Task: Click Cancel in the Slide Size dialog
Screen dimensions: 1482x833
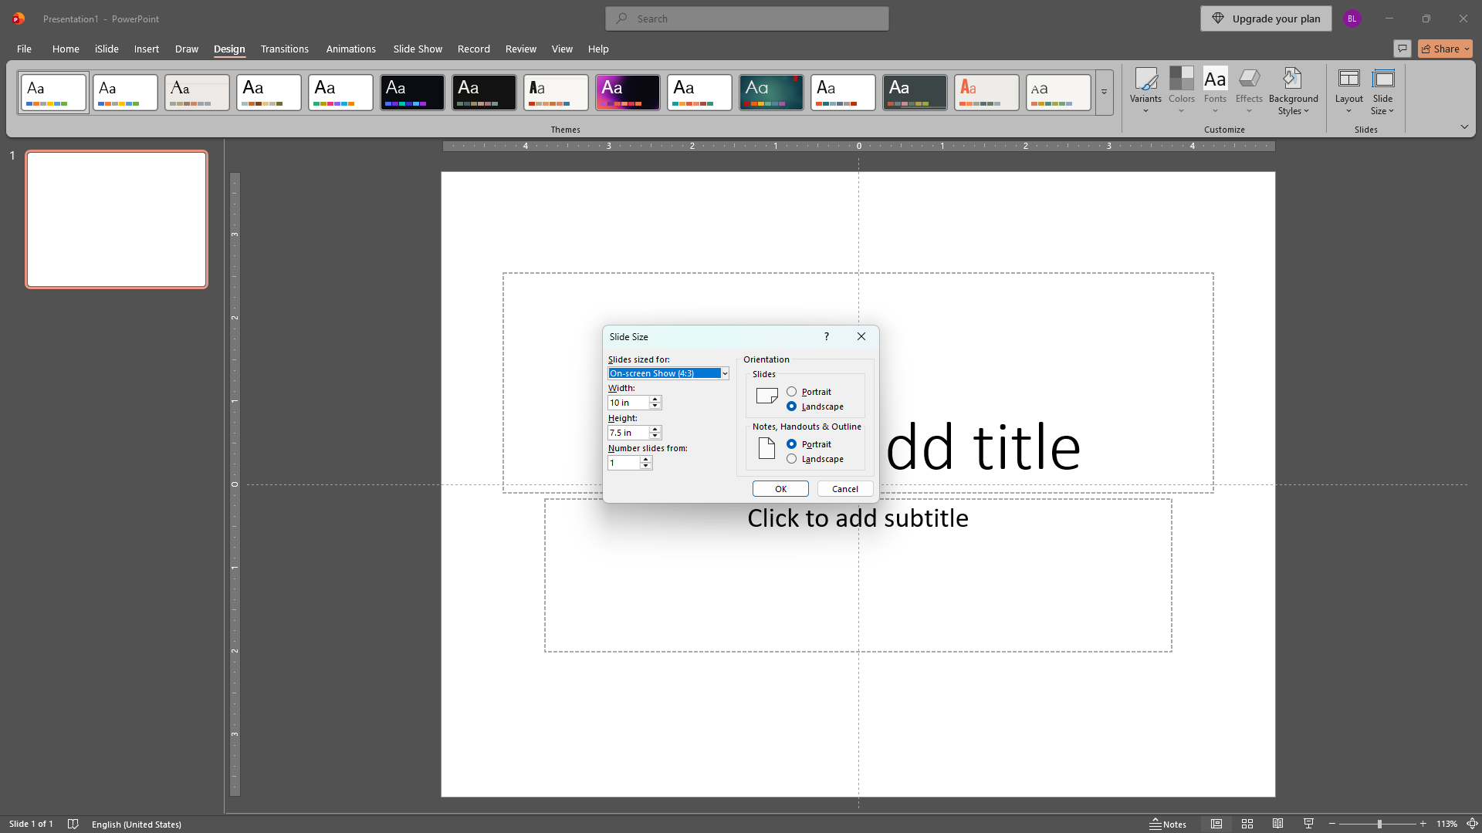Action: (845, 489)
